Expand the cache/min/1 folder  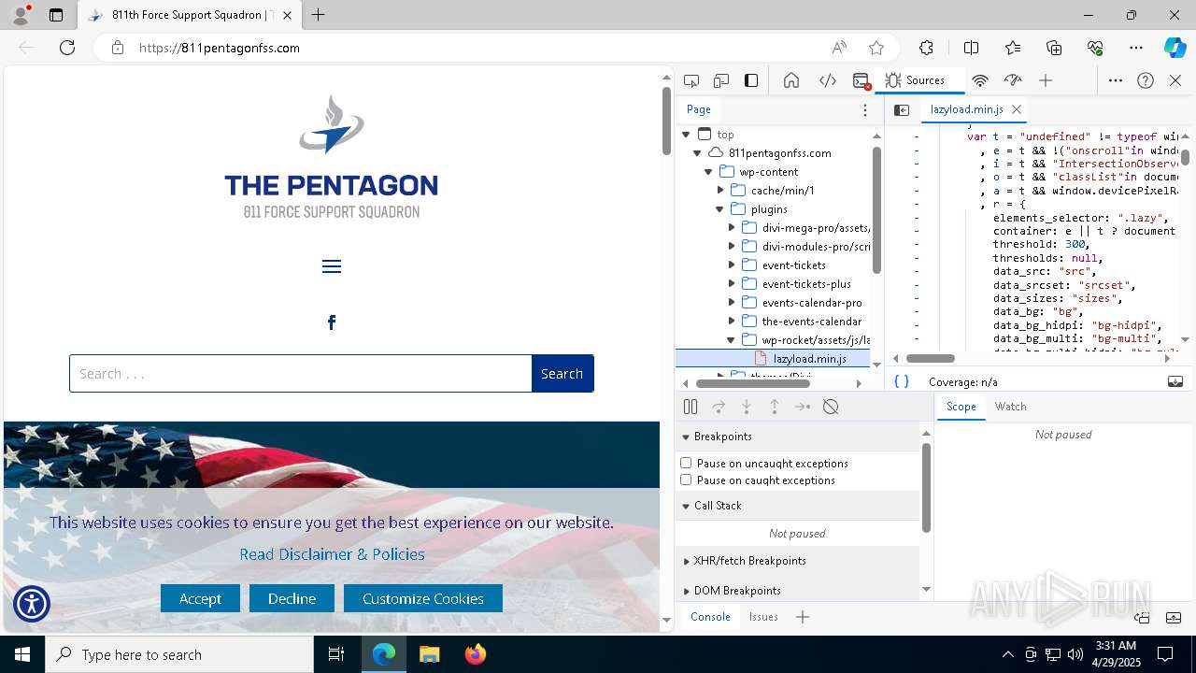pyautogui.click(x=720, y=191)
